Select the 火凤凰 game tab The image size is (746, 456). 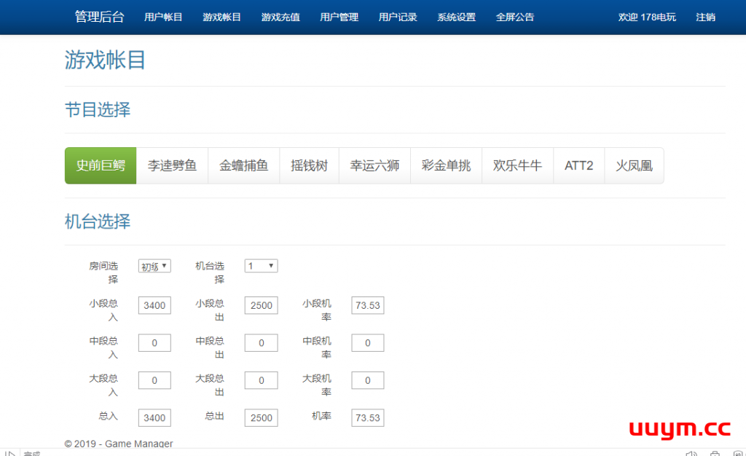tap(634, 165)
